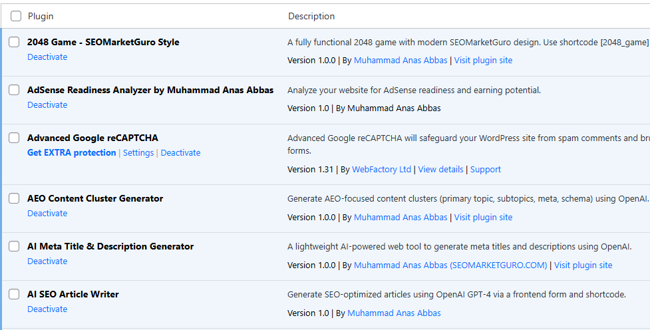Tick the AI SEO Article Writer checkbox
This screenshot has height=330, width=650.
(x=14, y=295)
